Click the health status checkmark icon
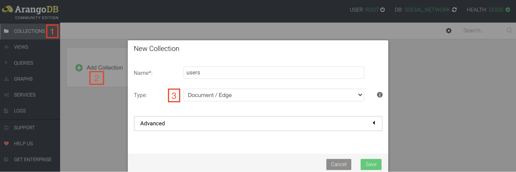This screenshot has width=516, height=172. (508, 10)
